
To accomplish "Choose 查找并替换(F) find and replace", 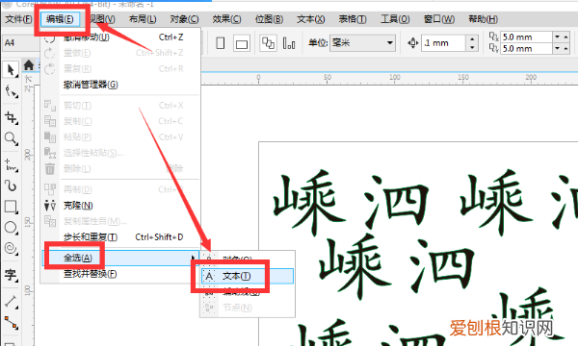I will pyautogui.click(x=121, y=274).
